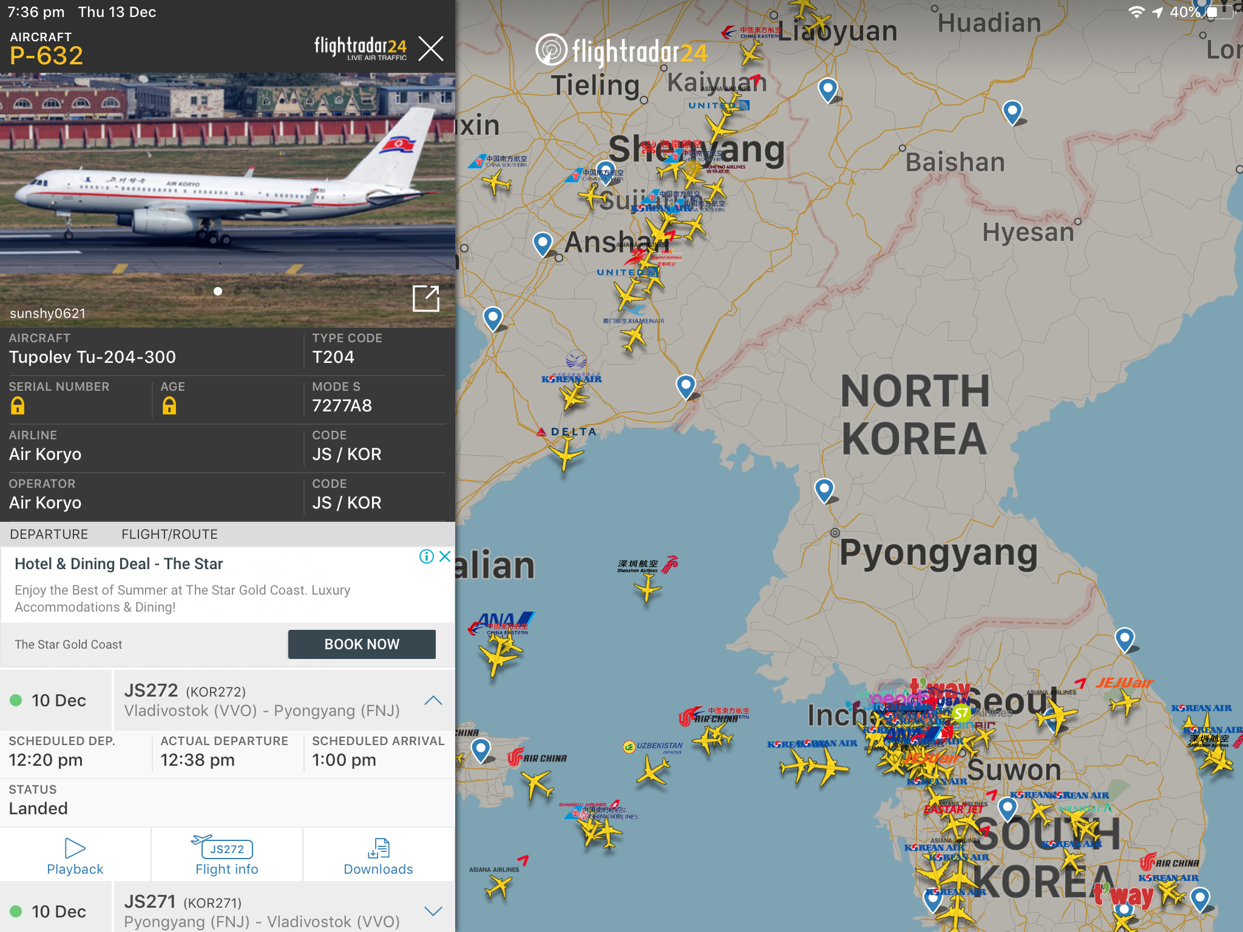Image resolution: width=1243 pixels, height=932 pixels.
Task: Open Flight info for JS272
Action: 227,856
